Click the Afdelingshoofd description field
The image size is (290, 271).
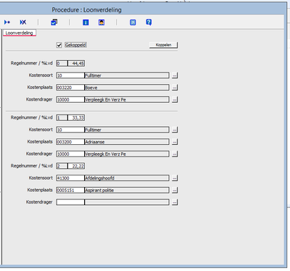[x=127, y=178]
